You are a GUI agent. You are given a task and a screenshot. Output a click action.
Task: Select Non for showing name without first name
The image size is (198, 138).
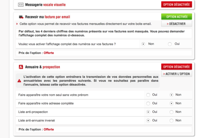click(x=171, y=95)
